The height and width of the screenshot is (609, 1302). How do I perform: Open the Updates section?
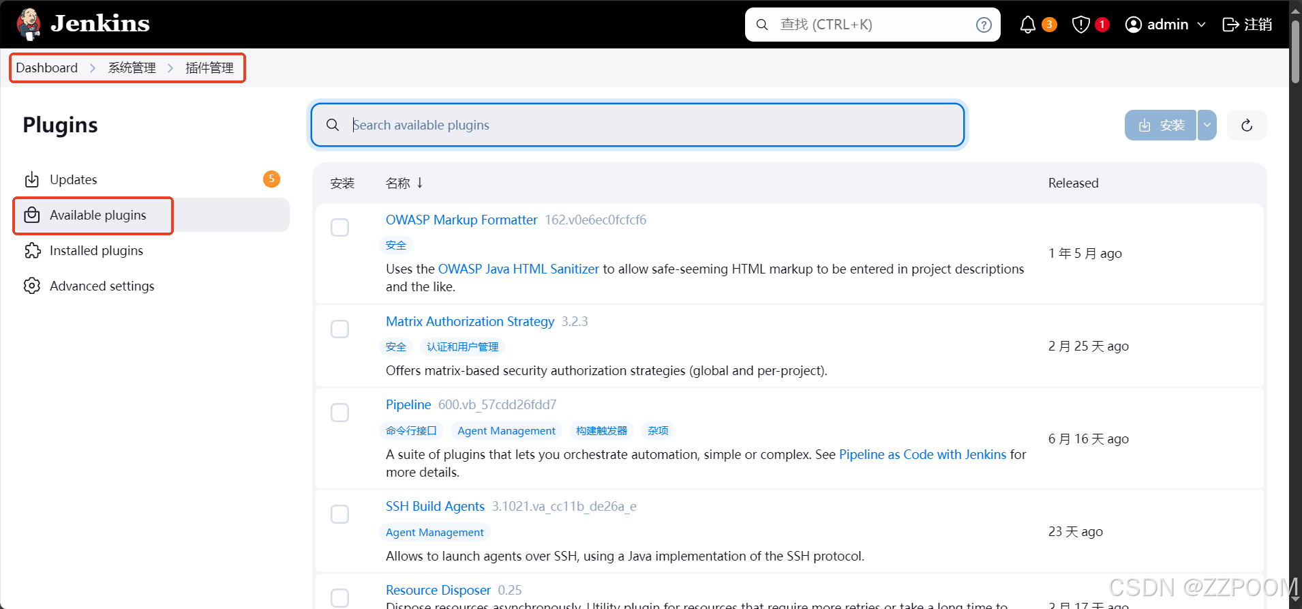click(x=151, y=179)
